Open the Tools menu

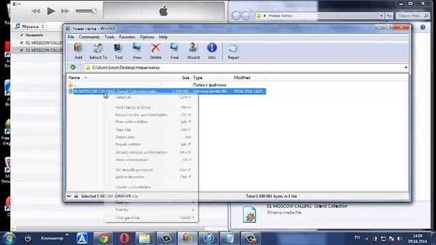pyautogui.click(x=109, y=37)
